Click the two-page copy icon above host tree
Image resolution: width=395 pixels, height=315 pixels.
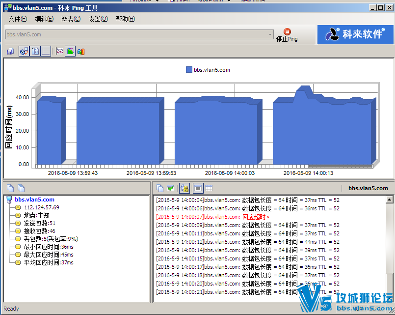pos(10,188)
